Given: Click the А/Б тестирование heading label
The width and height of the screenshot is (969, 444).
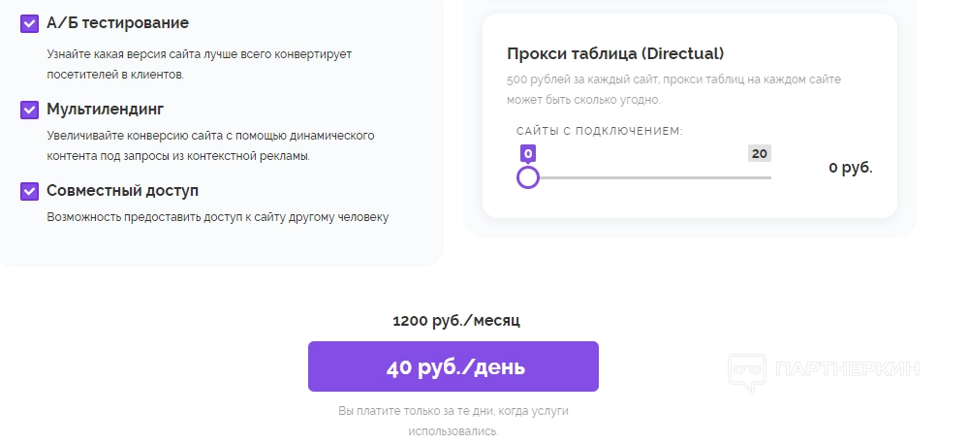Looking at the screenshot, I should (x=117, y=23).
